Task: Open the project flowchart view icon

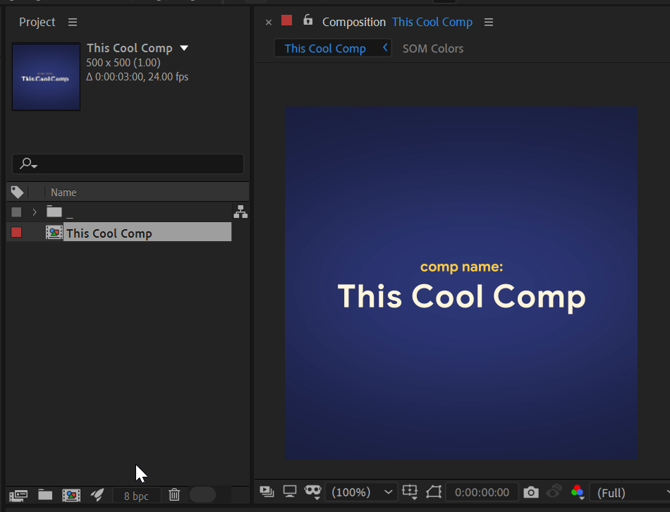Action: coord(240,212)
